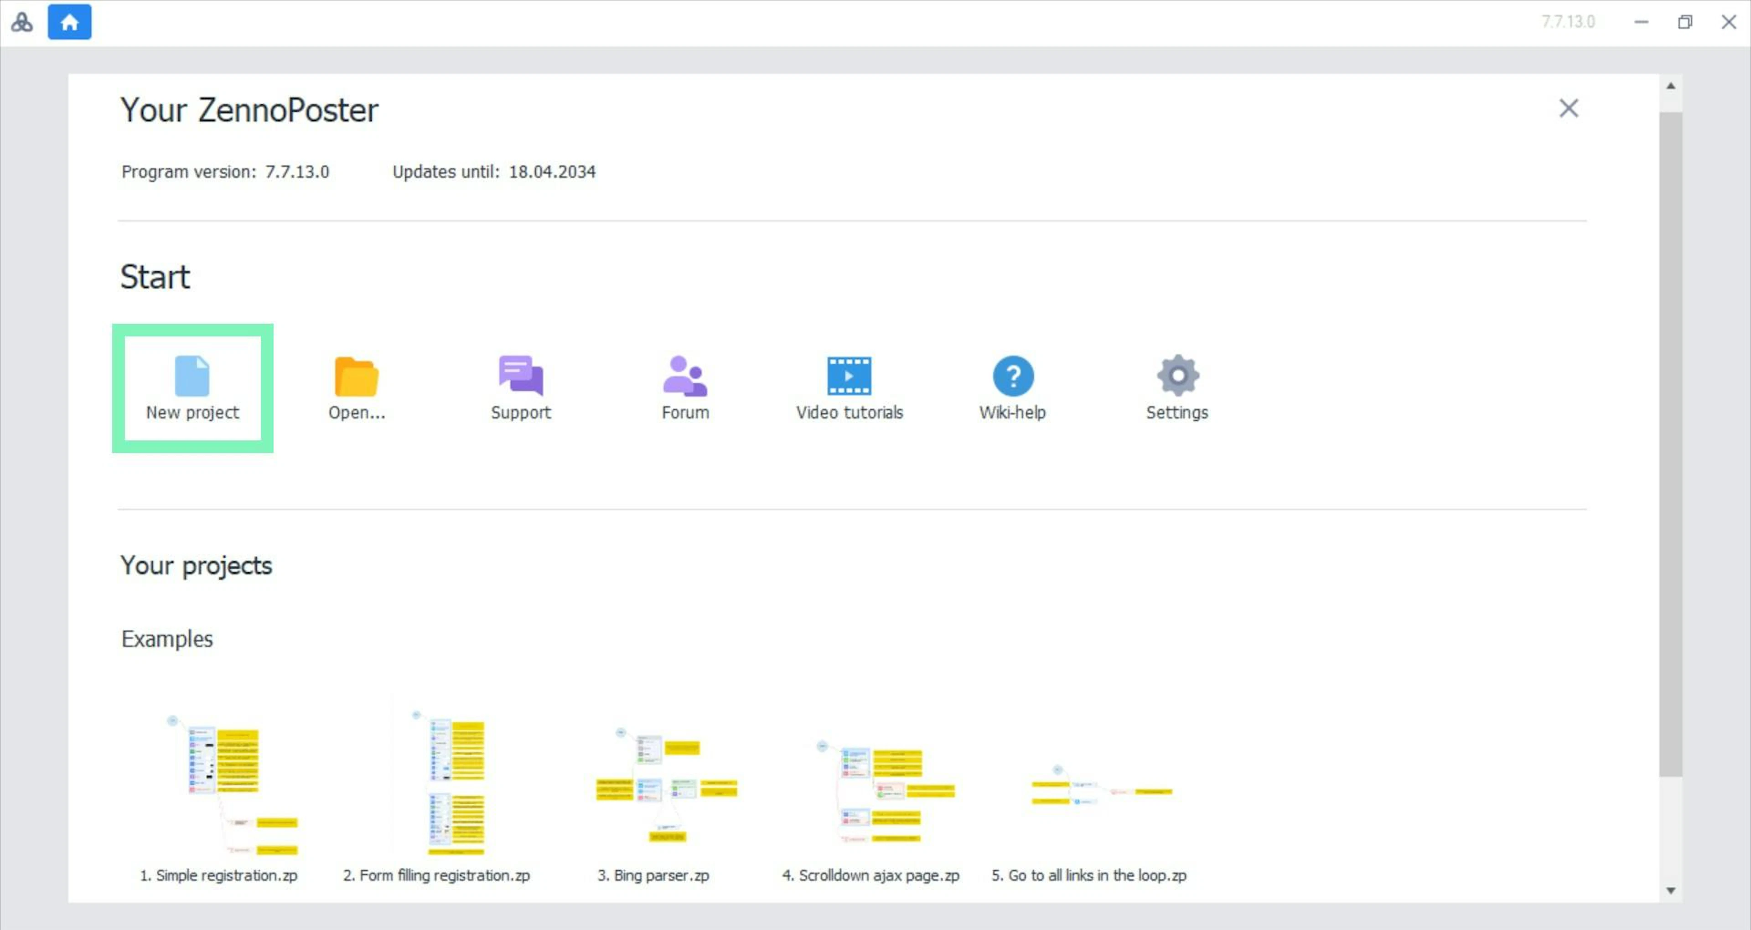Open example 5. Go to all links in the loop.zp
Image resolution: width=1751 pixels, height=930 pixels.
(x=1089, y=822)
